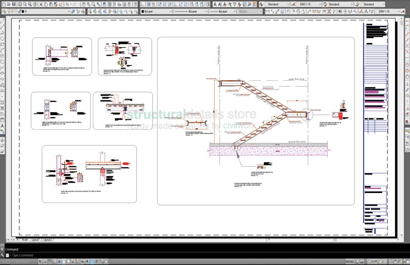Select the Text 'A' tool in left toolbar

(3, 125)
